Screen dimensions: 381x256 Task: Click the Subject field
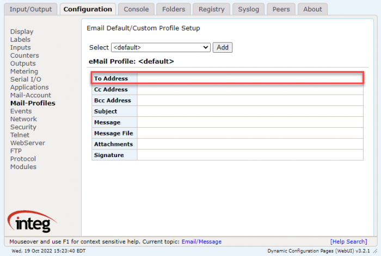[250, 111]
